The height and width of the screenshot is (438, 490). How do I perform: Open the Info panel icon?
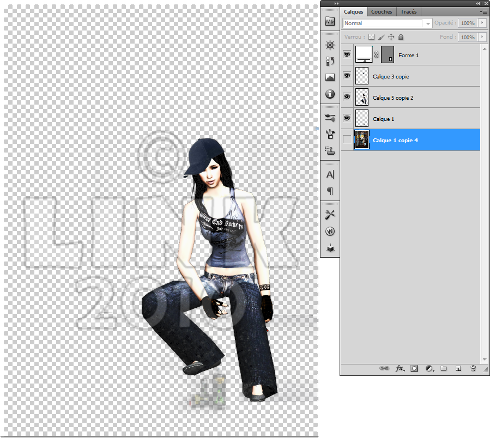tap(329, 94)
